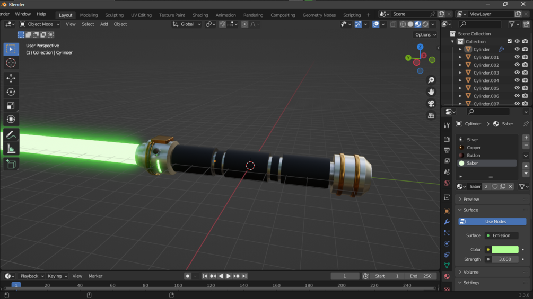Viewport: 533px width, 299px height.
Task: Open Global transform orientation dropdown
Action: pos(187,24)
